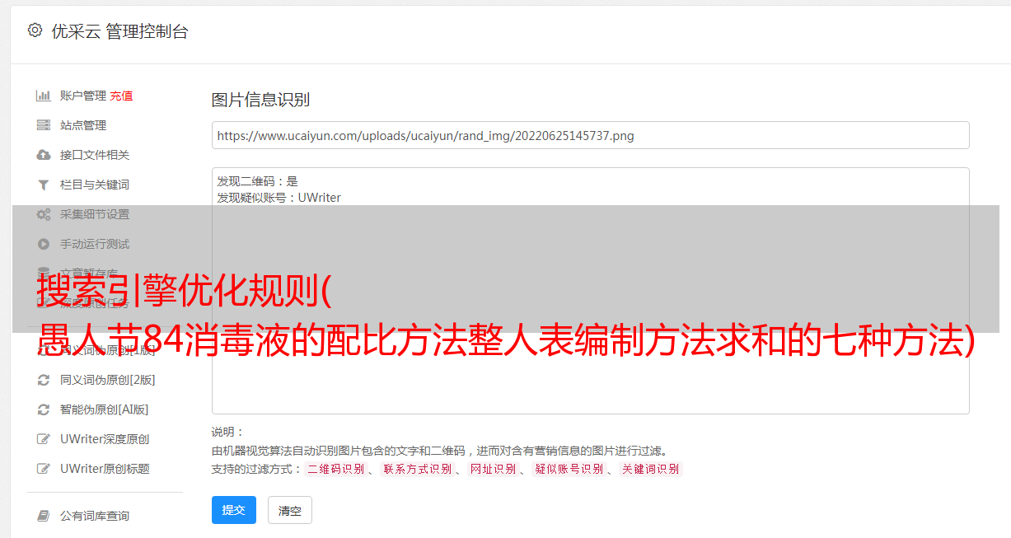Go to the UWriter深度原创 menu label

(x=105, y=439)
